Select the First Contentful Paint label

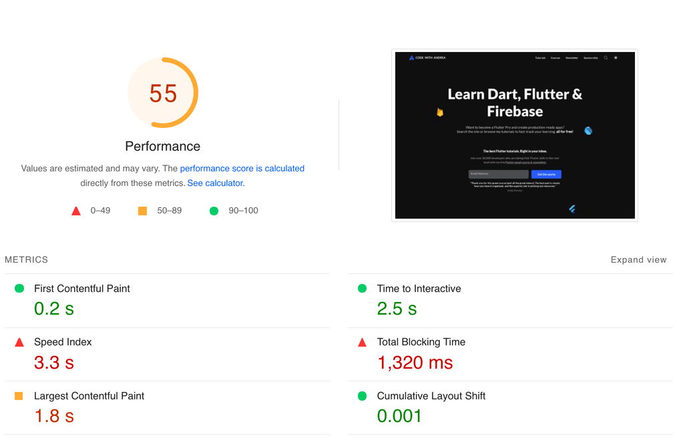82,289
